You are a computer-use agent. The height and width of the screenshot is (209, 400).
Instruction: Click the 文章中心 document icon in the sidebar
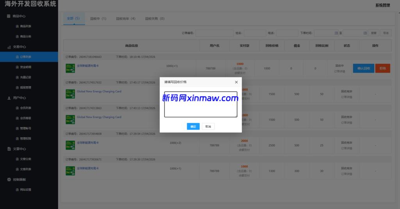tap(9, 149)
